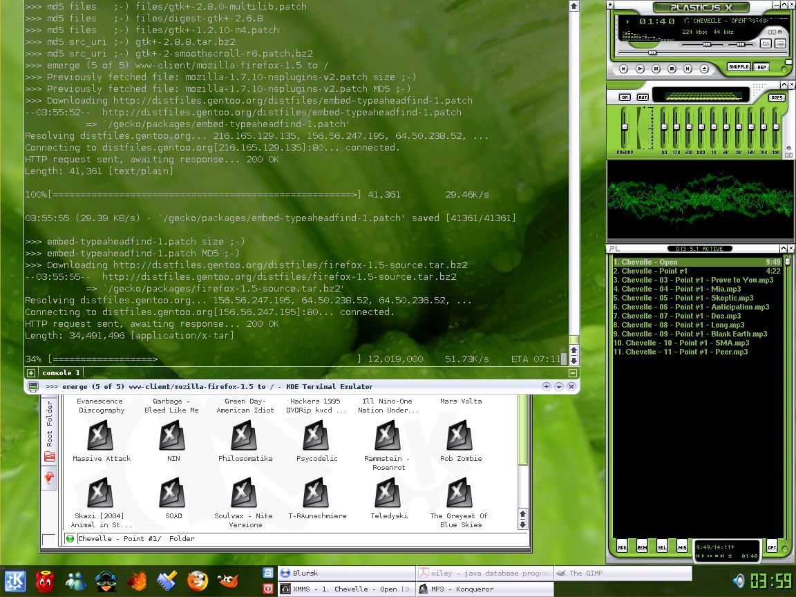Click Konsole scrollbar down arrow
Screen dimensions: 796x597
[x=574, y=360]
